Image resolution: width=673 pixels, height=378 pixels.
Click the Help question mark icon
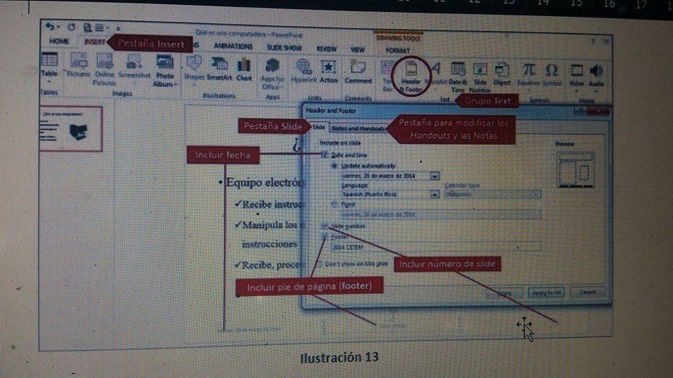[x=593, y=41]
